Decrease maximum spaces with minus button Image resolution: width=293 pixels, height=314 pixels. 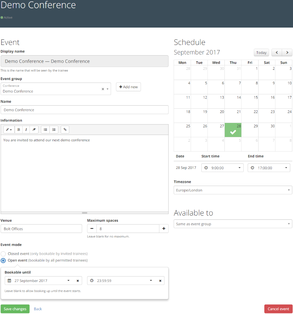click(x=92, y=229)
